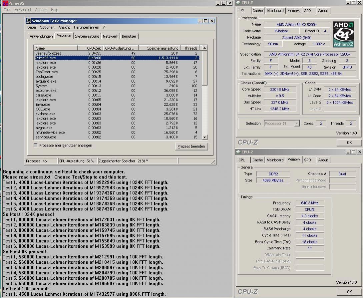
Task: Open the Optionen menu in Task-Manager
Action: click(x=47, y=27)
